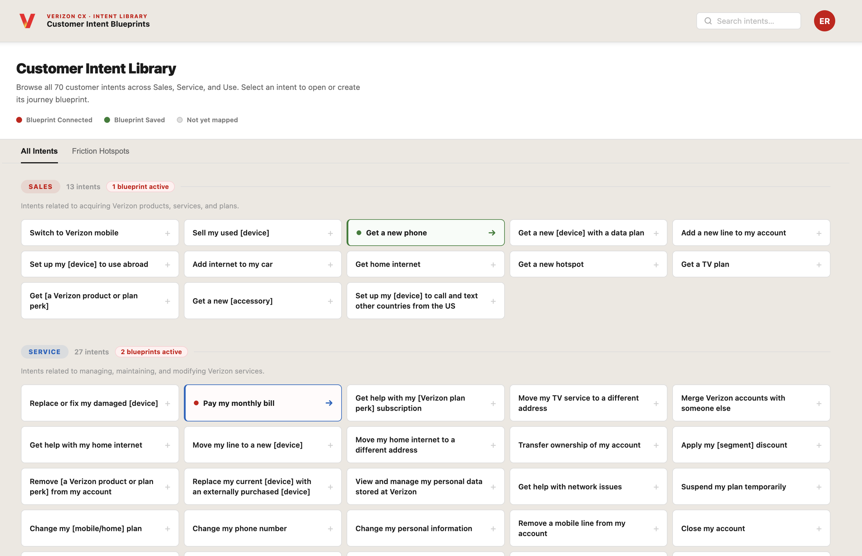Click the red Blueprint Connected legend dot

pos(19,120)
